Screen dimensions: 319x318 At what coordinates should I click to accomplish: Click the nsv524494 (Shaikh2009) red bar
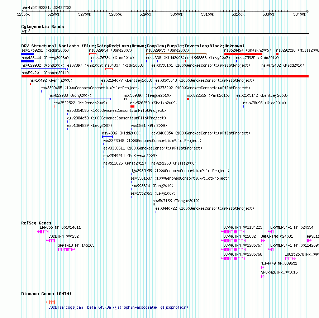click(243, 54)
